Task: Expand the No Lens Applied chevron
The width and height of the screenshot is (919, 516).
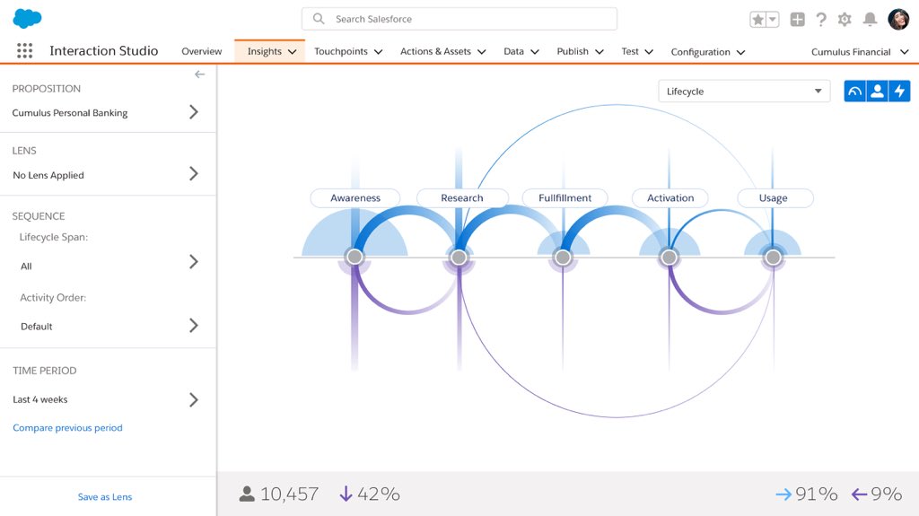Action: pyautogui.click(x=194, y=173)
